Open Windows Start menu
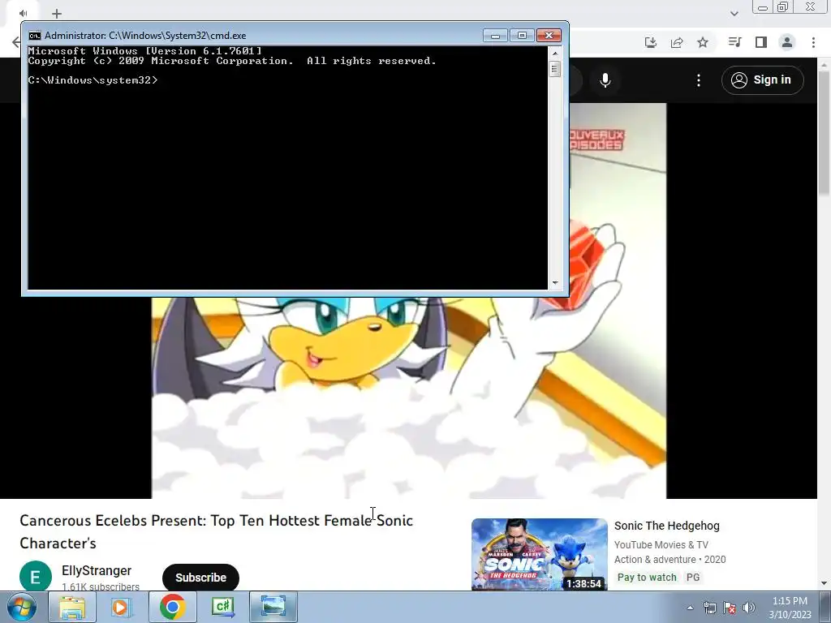831x623 pixels. pos(21,607)
